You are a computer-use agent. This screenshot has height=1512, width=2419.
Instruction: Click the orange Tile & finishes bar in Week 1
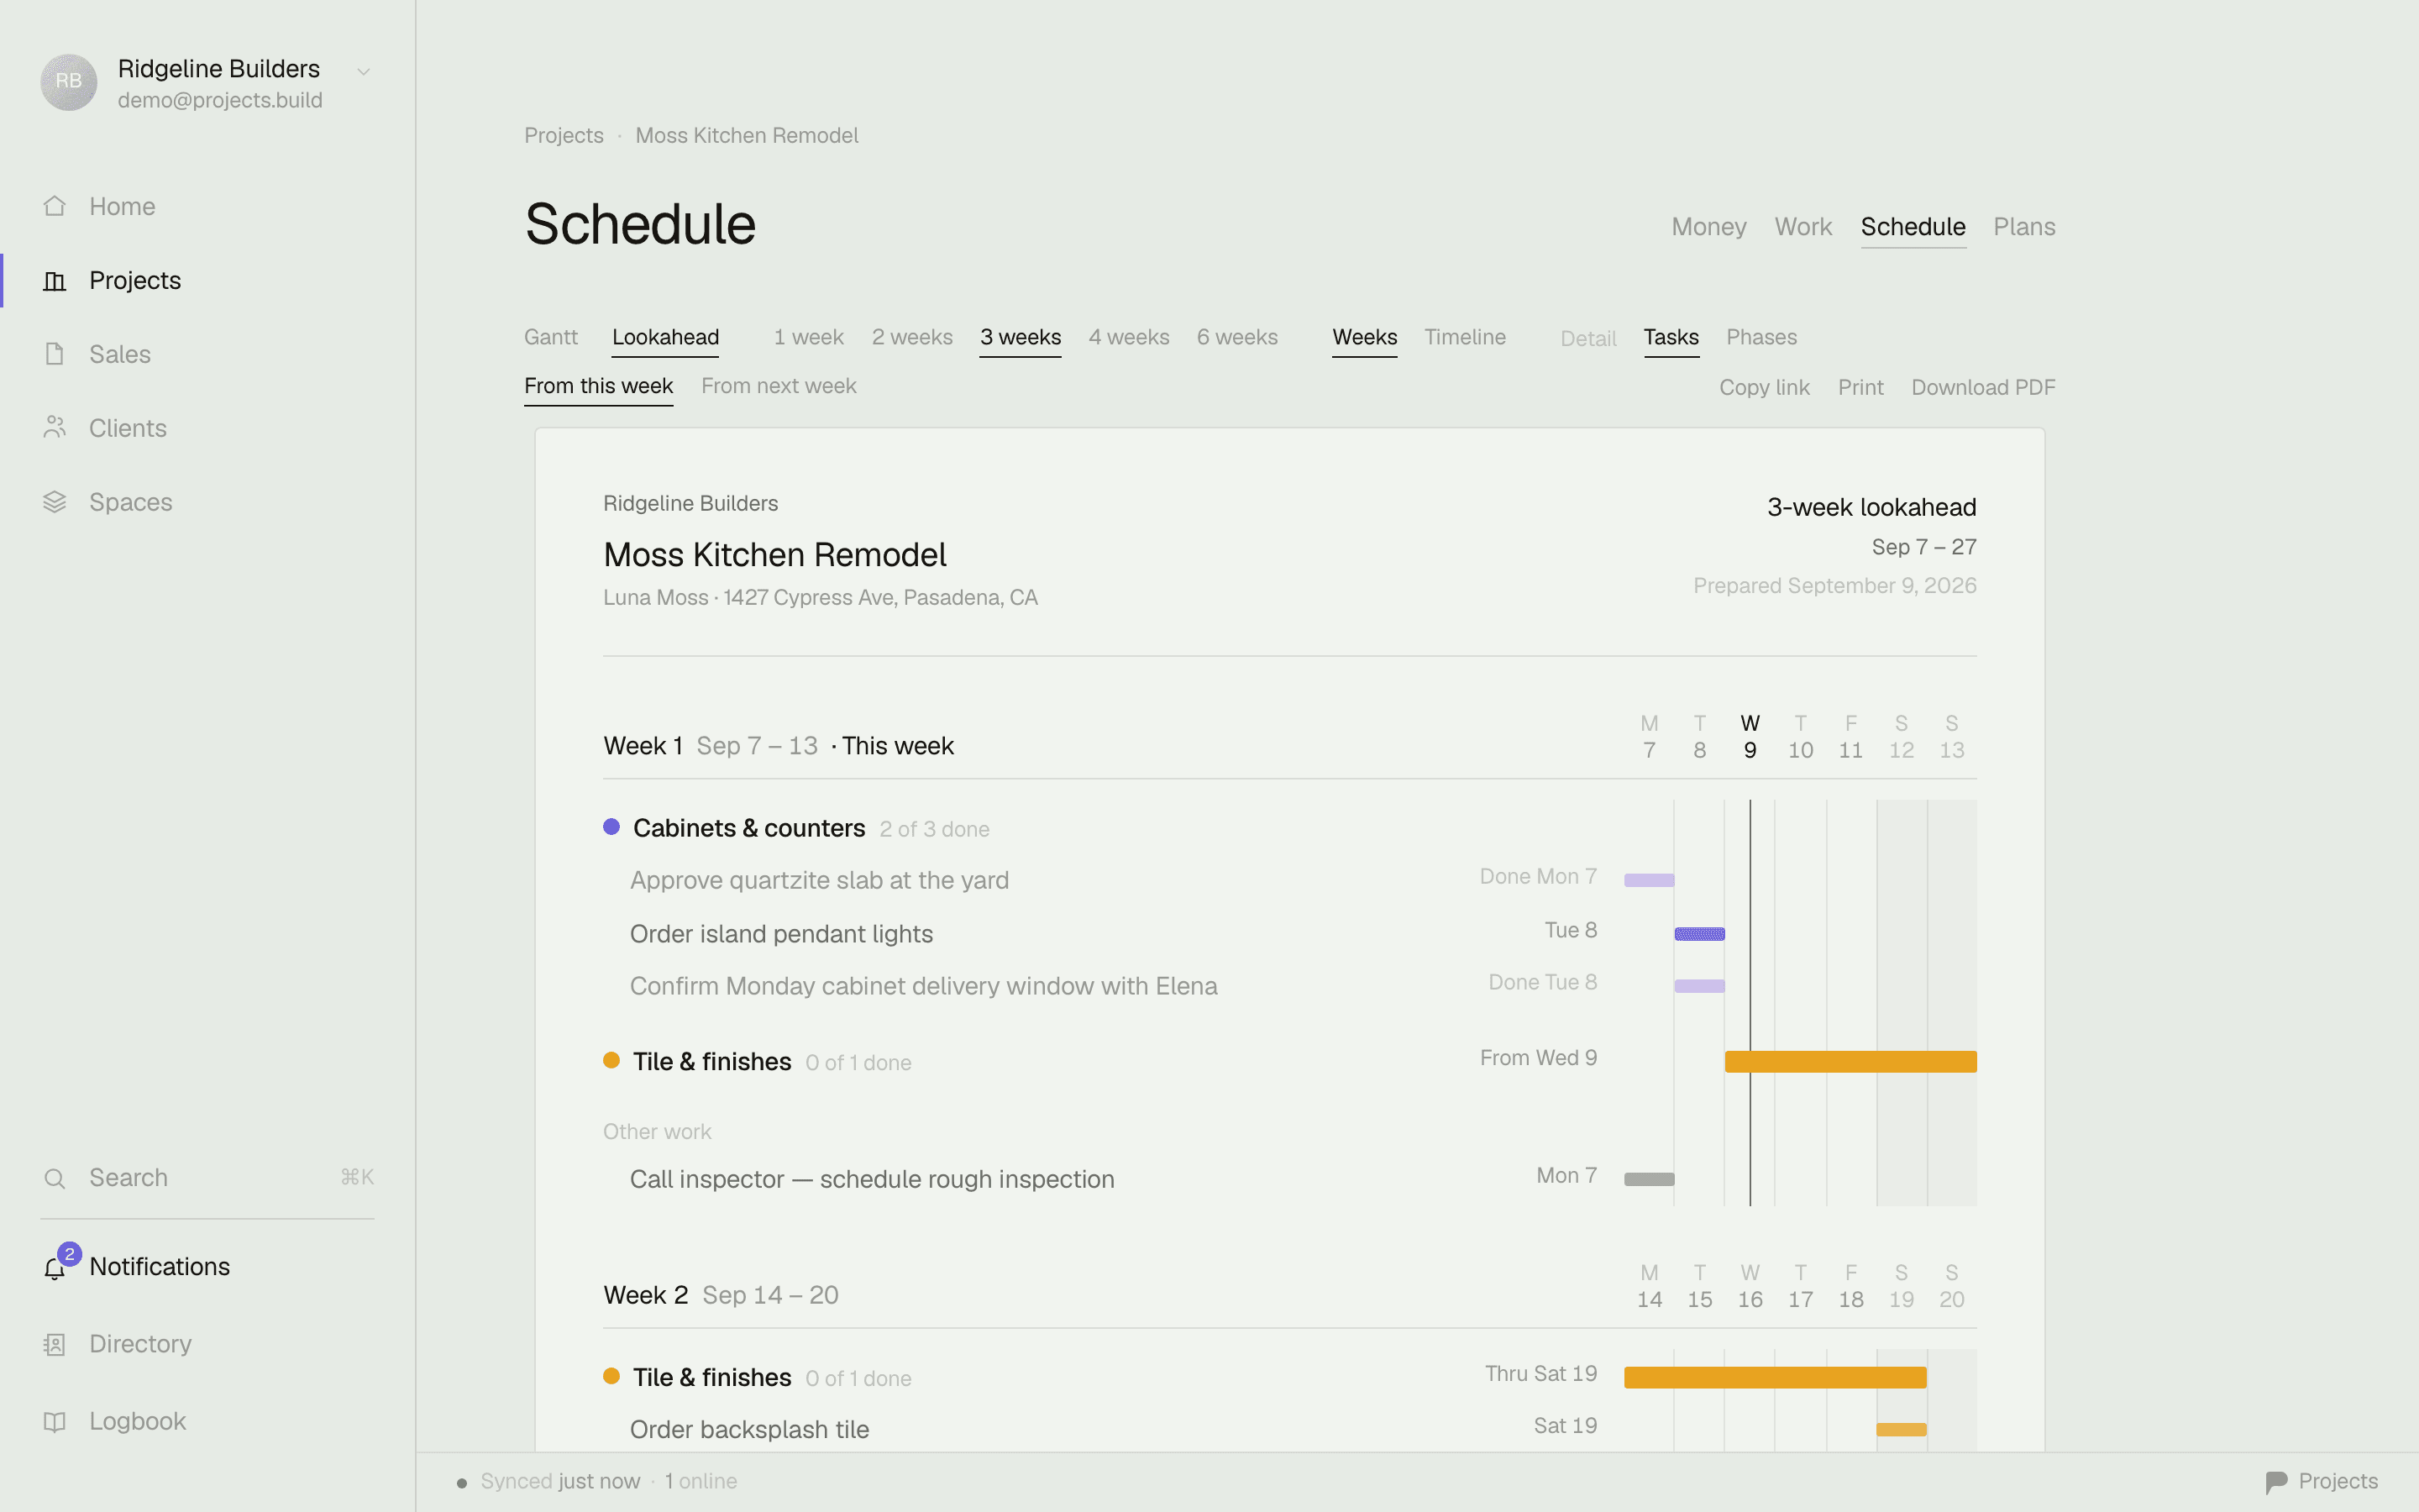pos(1850,1062)
